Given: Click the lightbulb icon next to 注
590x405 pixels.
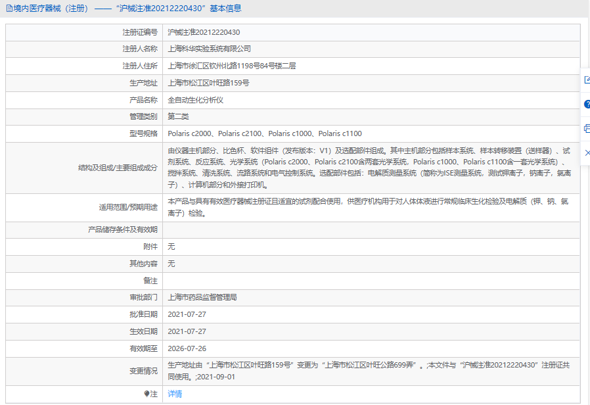Looking at the screenshot, I should coord(147,394).
